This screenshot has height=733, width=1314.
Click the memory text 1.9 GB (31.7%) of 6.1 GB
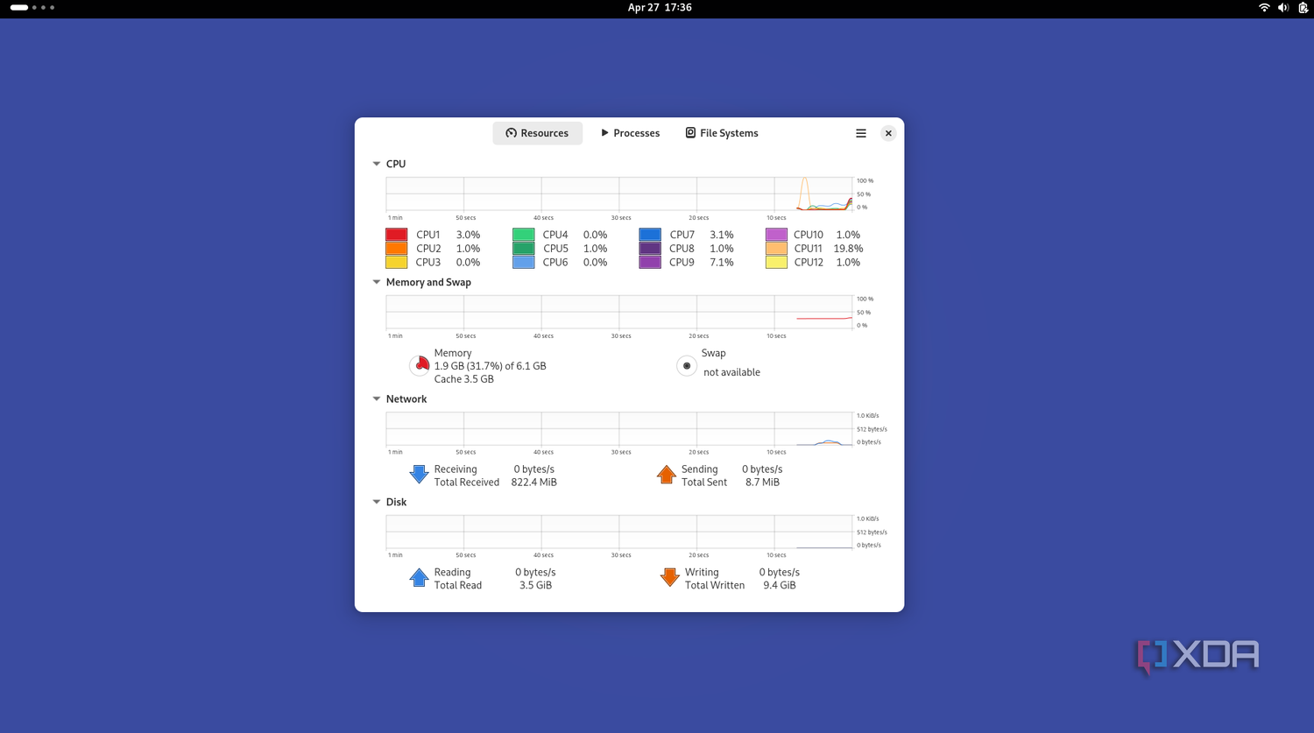(490, 366)
